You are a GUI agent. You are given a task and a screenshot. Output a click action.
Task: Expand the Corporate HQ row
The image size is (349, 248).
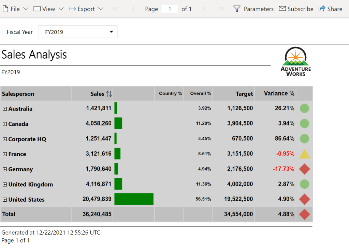click(x=5, y=139)
